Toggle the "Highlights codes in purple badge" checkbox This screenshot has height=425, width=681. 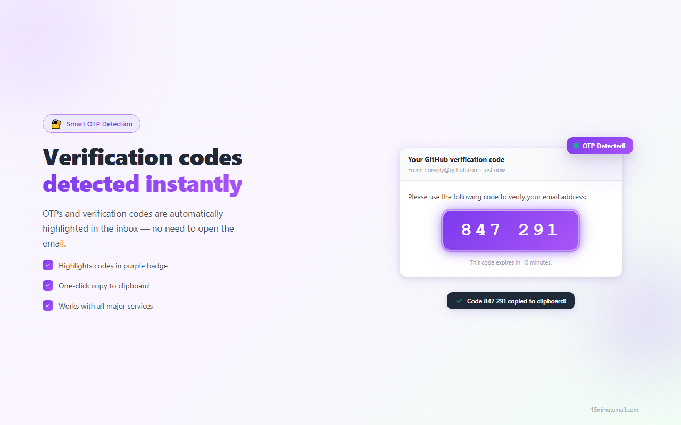point(48,265)
